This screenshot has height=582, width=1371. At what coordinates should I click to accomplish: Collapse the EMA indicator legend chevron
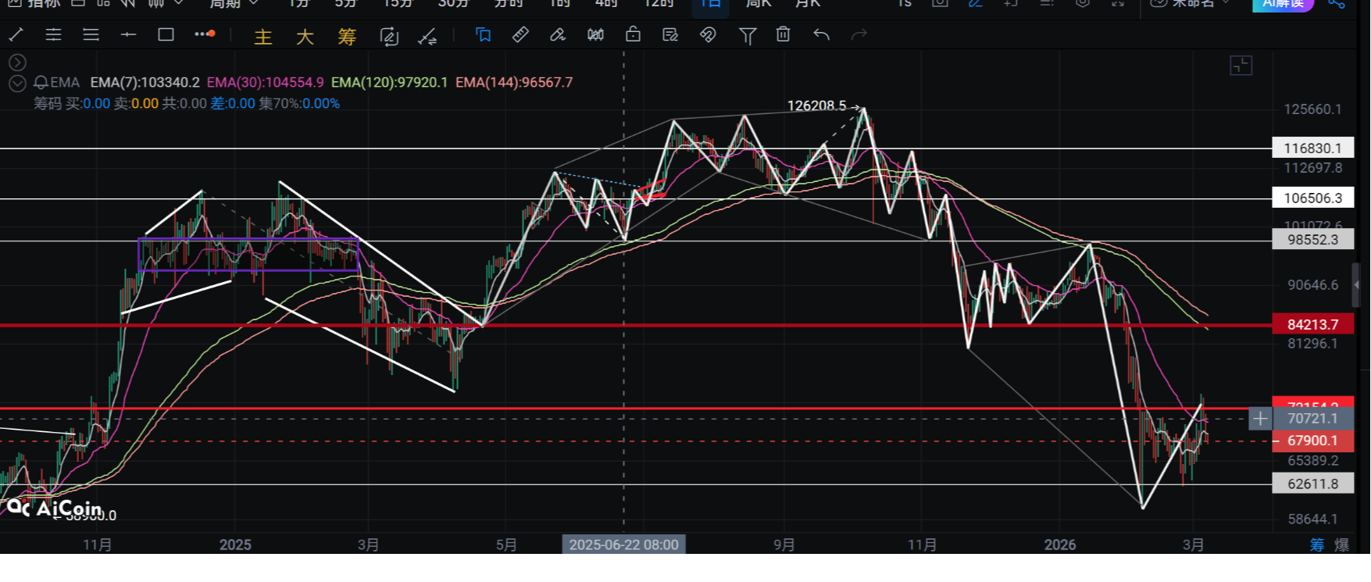point(17,83)
